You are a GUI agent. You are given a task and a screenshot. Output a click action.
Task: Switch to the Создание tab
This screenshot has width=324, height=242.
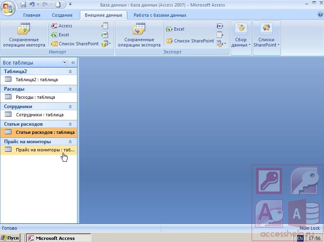pyautogui.click(x=62, y=15)
